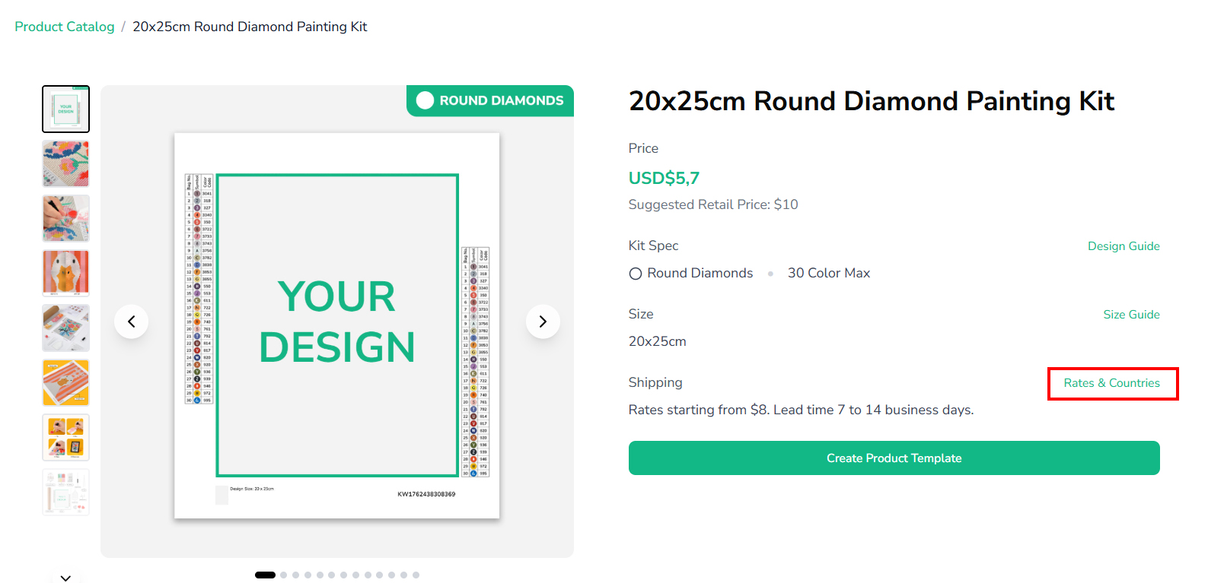Select the 'Your Design' template thumbnail

[x=66, y=109]
